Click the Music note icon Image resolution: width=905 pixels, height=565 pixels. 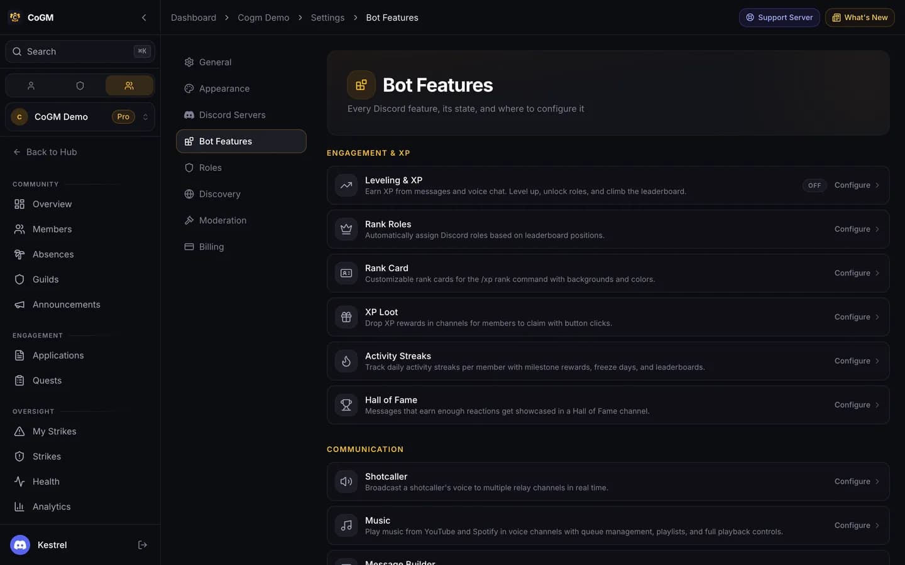346,525
